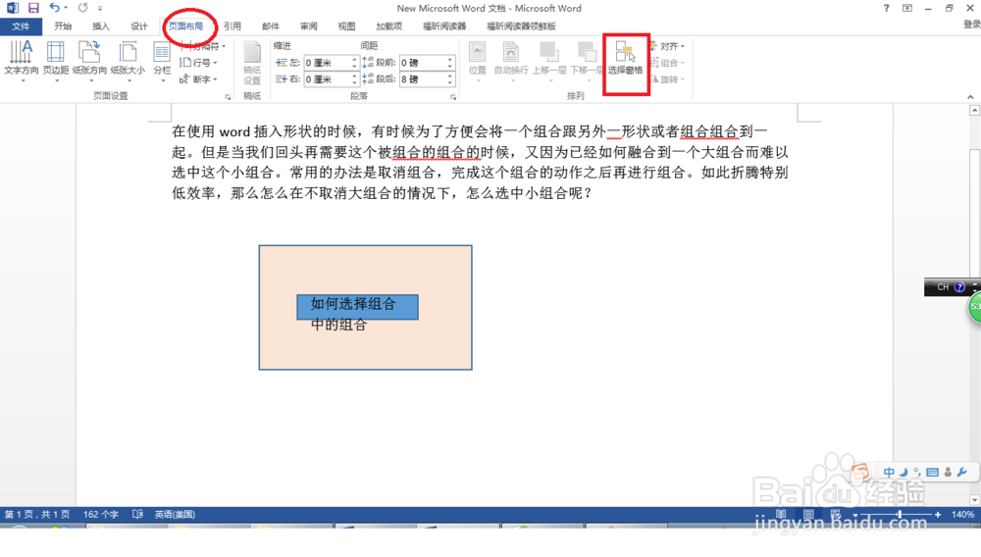
Task: Click the Redo icon in title bar
Action: (x=82, y=8)
